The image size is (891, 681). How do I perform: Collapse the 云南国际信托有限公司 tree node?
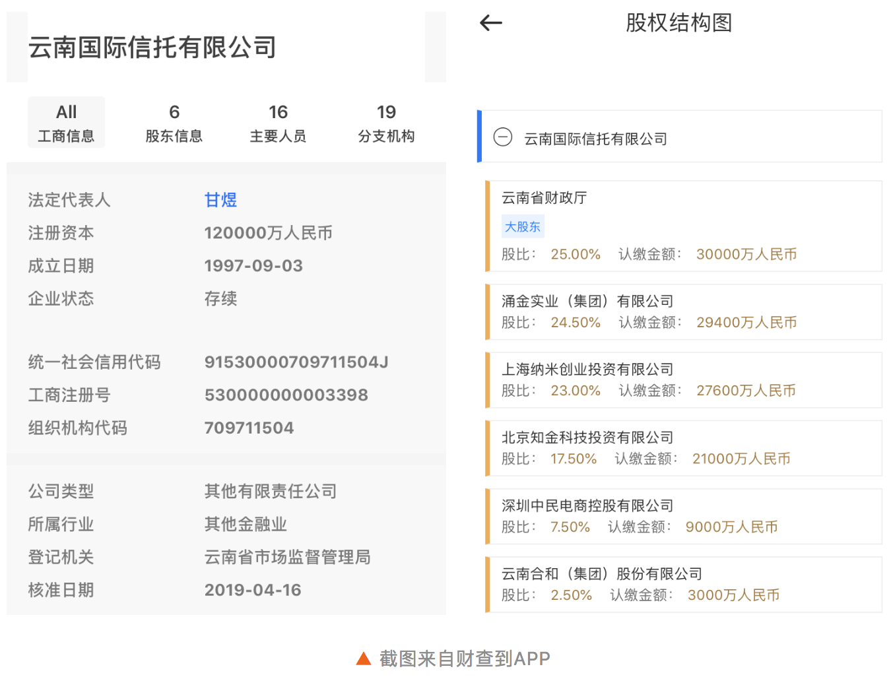[503, 137]
